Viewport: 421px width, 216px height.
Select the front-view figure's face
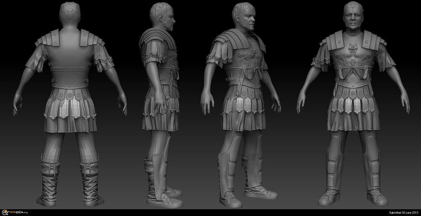pyautogui.click(x=353, y=18)
